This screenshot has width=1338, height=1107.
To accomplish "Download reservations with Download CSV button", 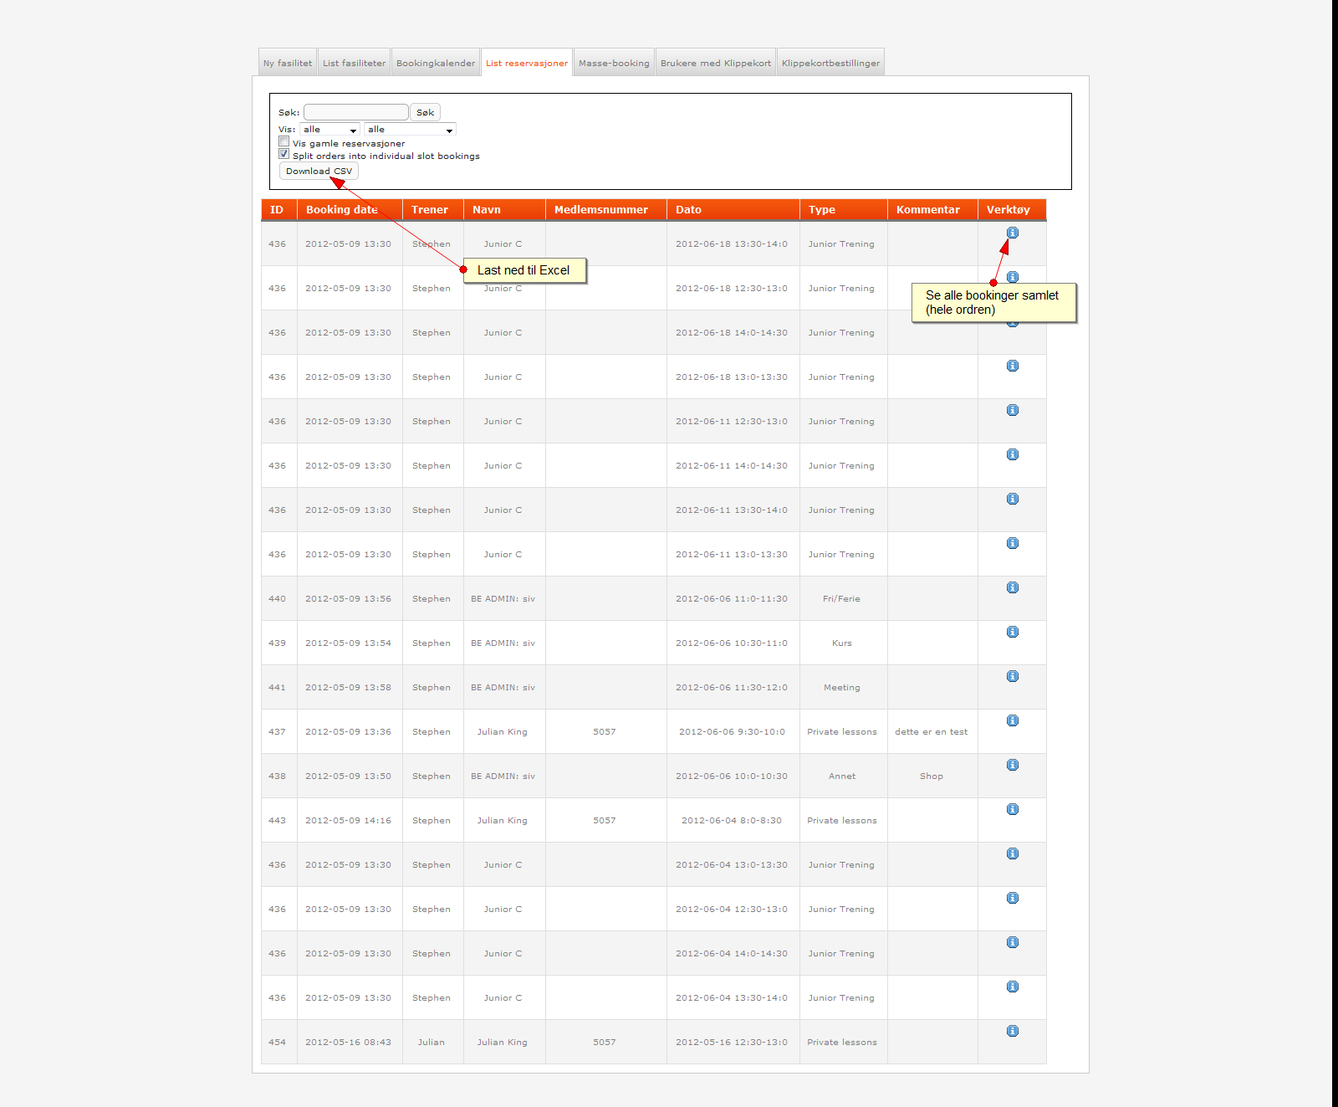I will coord(319,171).
